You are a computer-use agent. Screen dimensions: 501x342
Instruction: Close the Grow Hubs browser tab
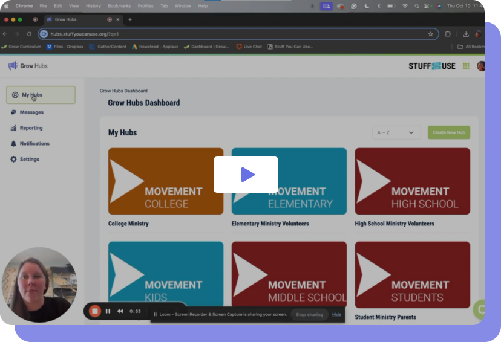(x=117, y=19)
